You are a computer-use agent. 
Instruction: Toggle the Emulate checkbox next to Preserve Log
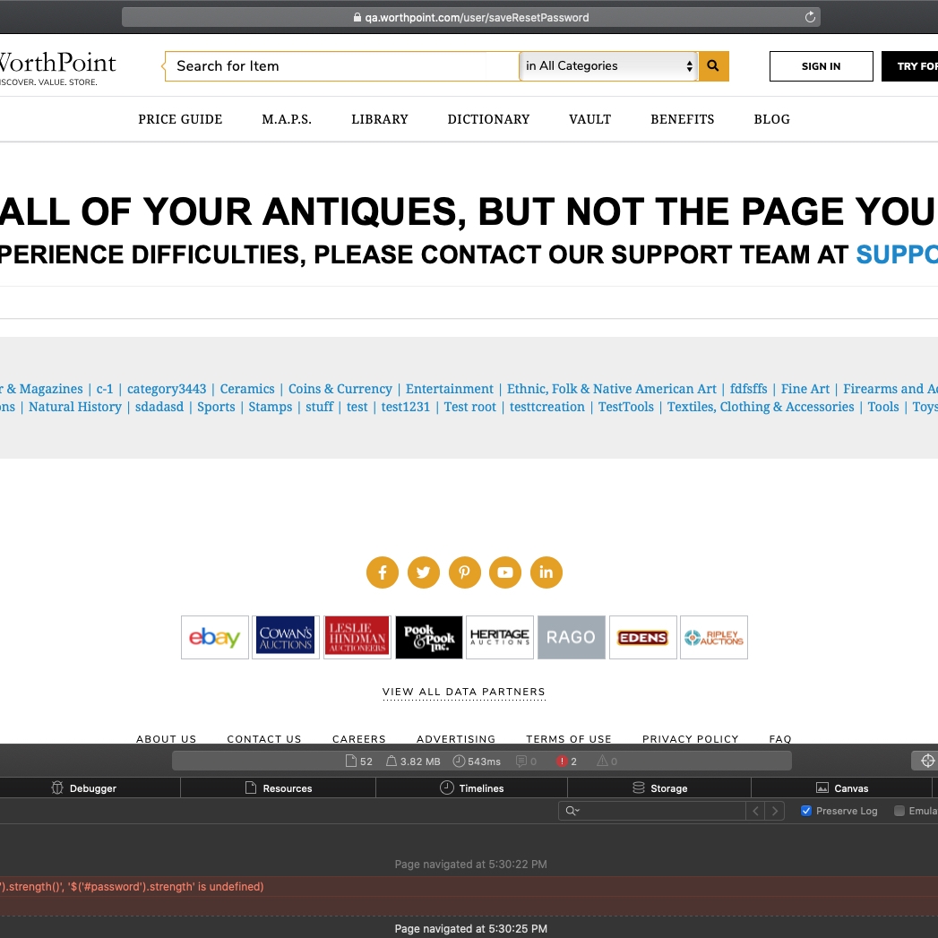pos(899,811)
